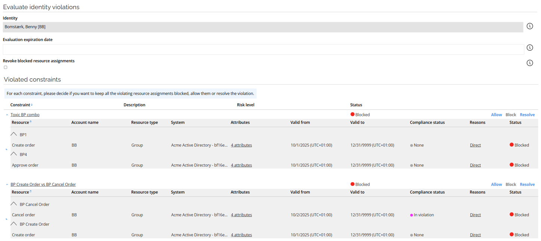Enable Revoke blocked resource assignments checkbox
541x241 pixels.
6,68
